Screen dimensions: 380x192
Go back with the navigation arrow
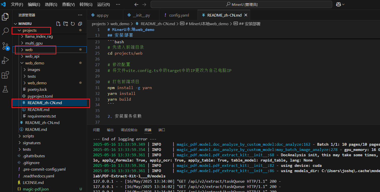click(x=136, y=5)
